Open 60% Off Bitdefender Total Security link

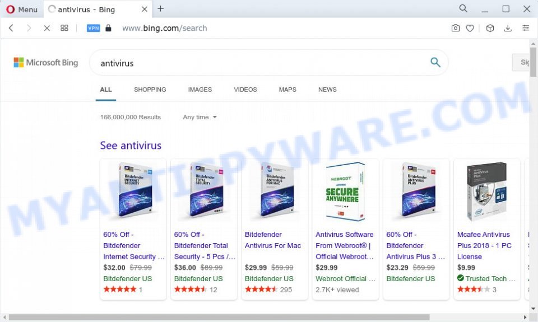click(x=205, y=245)
